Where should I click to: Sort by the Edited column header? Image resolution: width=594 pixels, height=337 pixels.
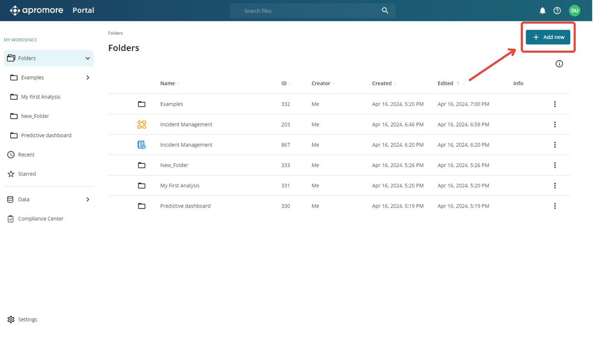tap(445, 83)
